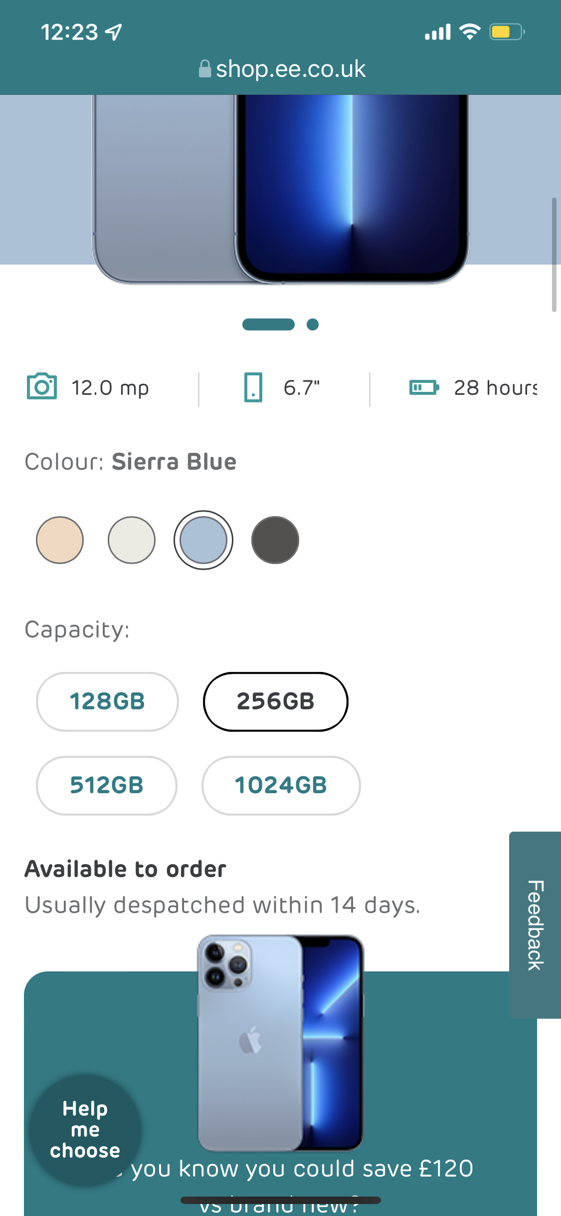Select the second carousel dot indicator
The height and width of the screenshot is (1216, 561).
[313, 324]
